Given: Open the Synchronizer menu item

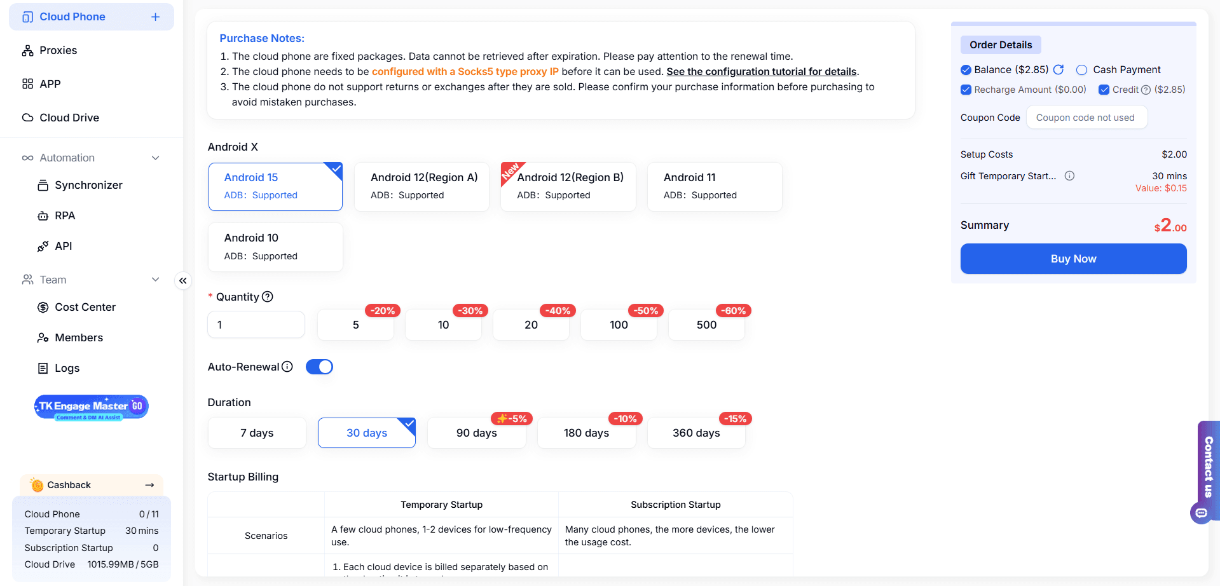Looking at the screenshot, I should point(88,185).
